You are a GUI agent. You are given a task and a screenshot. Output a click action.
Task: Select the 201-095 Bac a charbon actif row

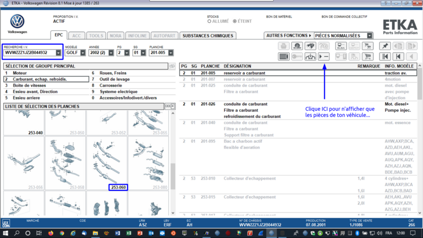pyautogui.click(x=298, y=157)
